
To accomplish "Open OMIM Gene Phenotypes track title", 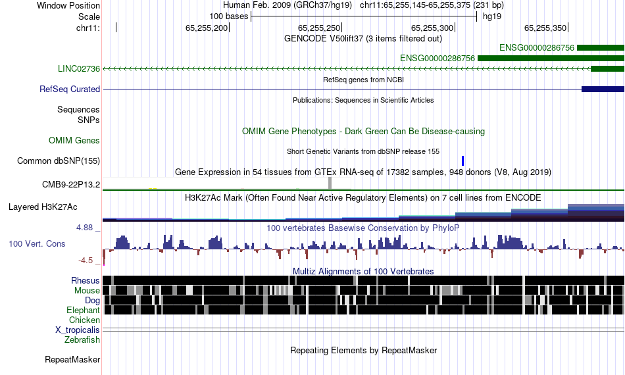I will (363, 131).
